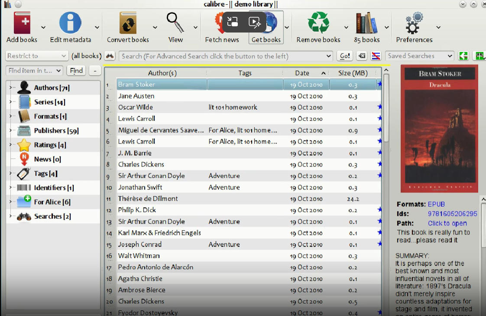Click the Go! search button
The height and width of the screenshot is (316, 486).
(x=345, y=56)
